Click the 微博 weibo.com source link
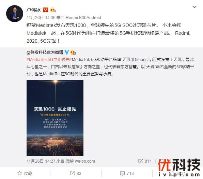Image resolution: width=203 pixels, height=179 pixels. point(80,161)
